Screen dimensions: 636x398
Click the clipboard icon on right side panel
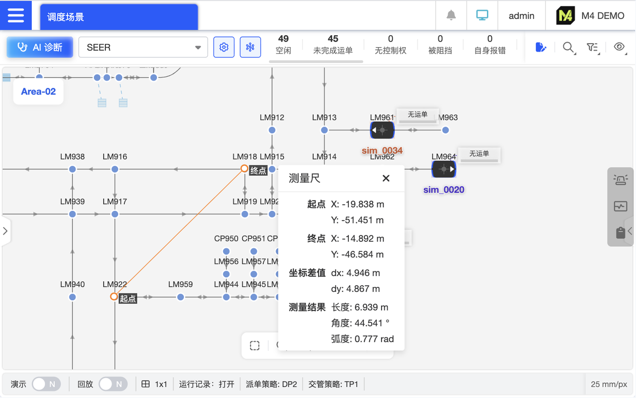point(620,232)
